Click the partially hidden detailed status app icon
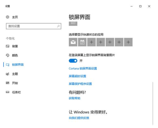The image size is (158, 128). point(73,24)
